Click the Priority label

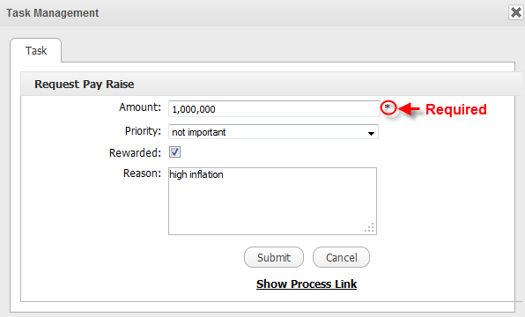143,131
